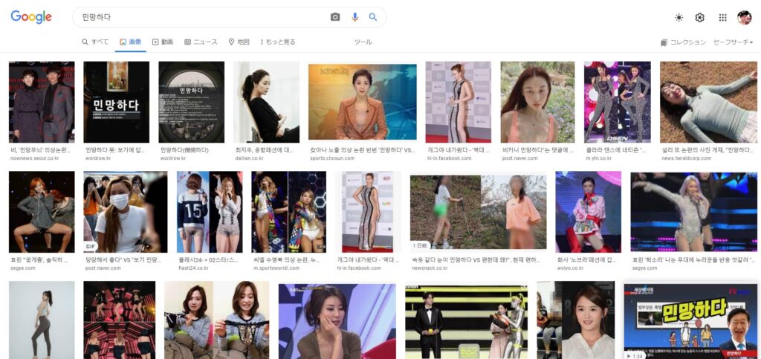Go to the Google logo homepage
This screenshot has width=761, height=359.
(31, 17)
